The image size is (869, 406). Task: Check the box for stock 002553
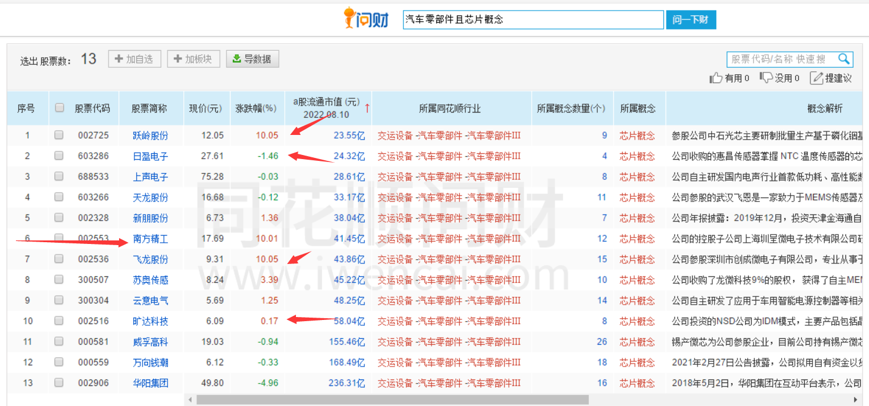click(59, 238)
